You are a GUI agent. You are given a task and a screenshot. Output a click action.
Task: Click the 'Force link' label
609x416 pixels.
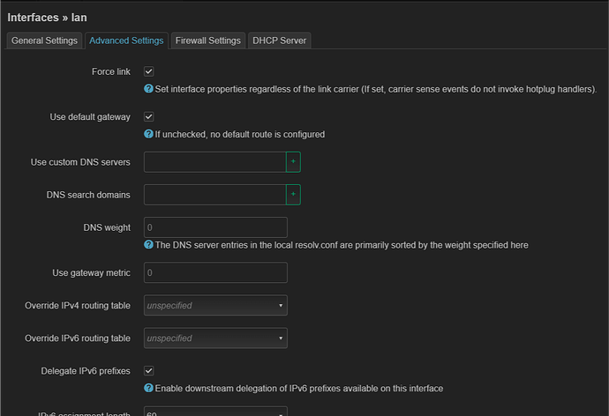point(111,71)
